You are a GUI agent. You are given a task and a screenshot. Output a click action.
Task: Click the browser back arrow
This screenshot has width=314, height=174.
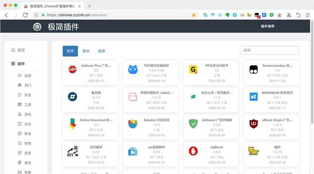pos(7,15)
